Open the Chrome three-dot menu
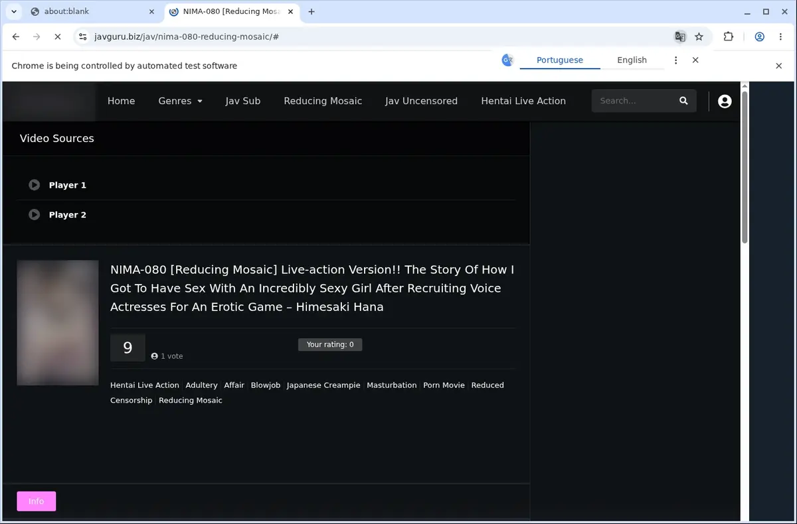Image resolution: width=797 pixels, height=524 pixels. [780, 37]
